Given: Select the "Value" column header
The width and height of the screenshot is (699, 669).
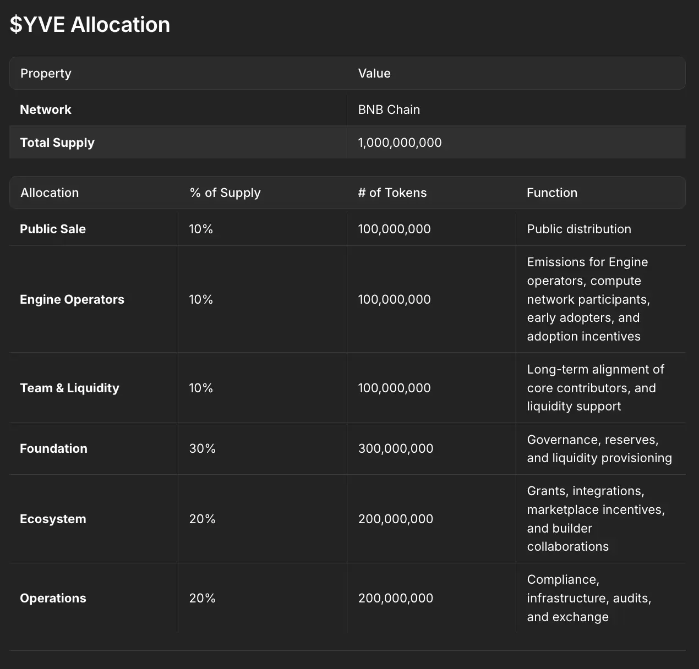Looking at the screenshot, I should (x=374, y=73).
